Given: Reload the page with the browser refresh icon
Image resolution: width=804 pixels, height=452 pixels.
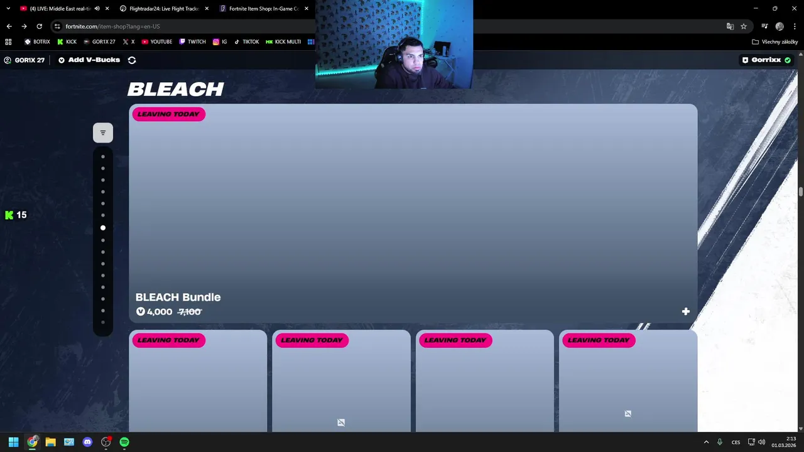Looking at the screenshot, I should pos(39,26).
